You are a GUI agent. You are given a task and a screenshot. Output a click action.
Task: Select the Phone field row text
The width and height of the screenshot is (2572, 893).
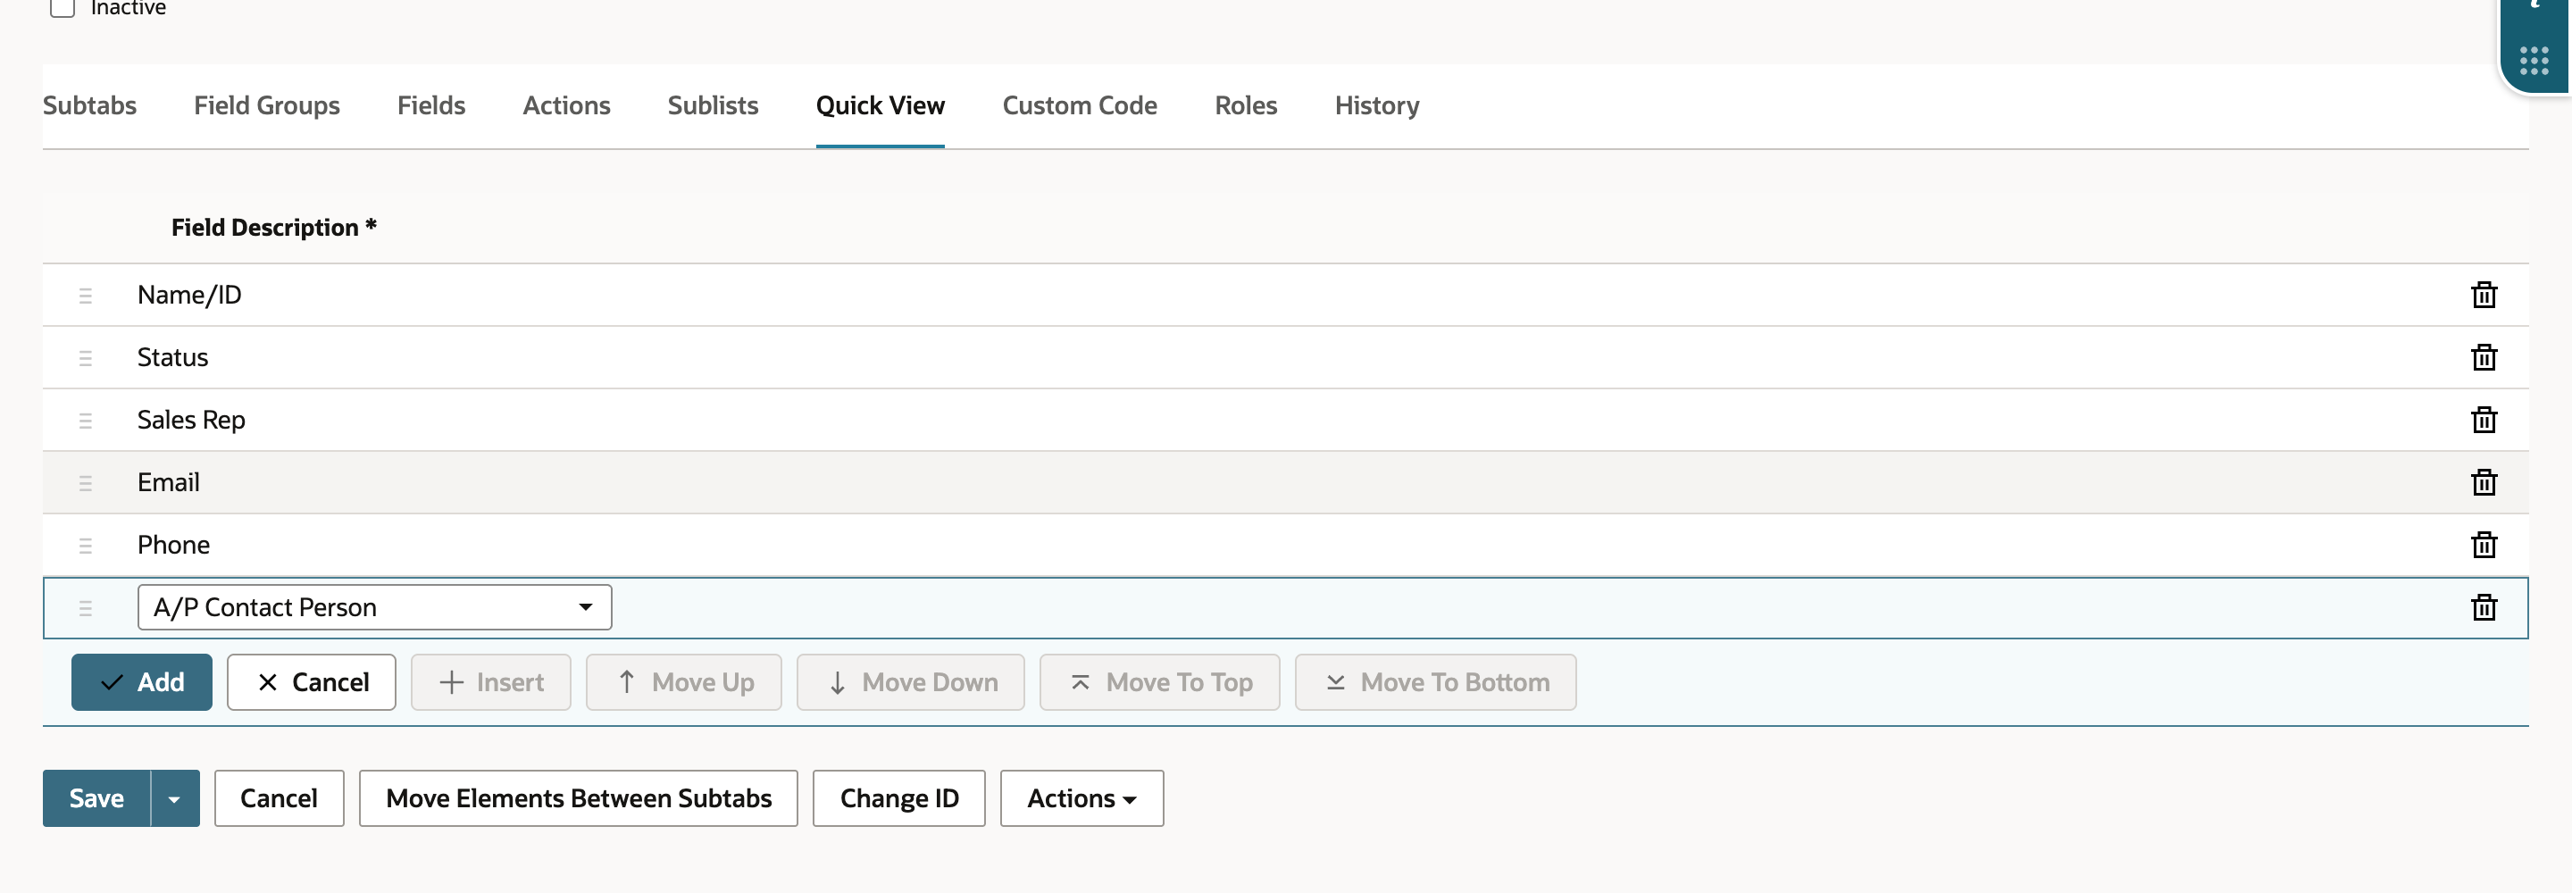tap(174, 545)
